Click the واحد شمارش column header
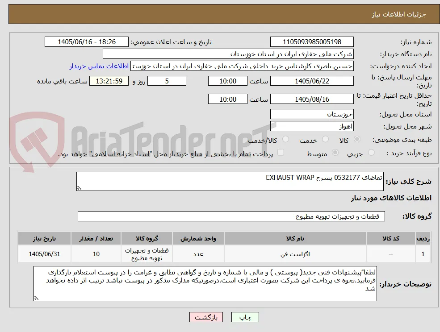The image size is (440, 332). 198,238
